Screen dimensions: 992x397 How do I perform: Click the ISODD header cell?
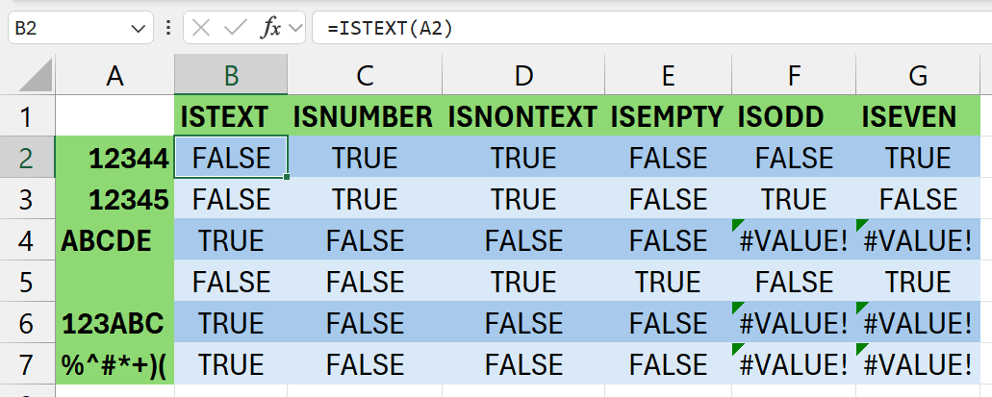click(x=794, y=116)
